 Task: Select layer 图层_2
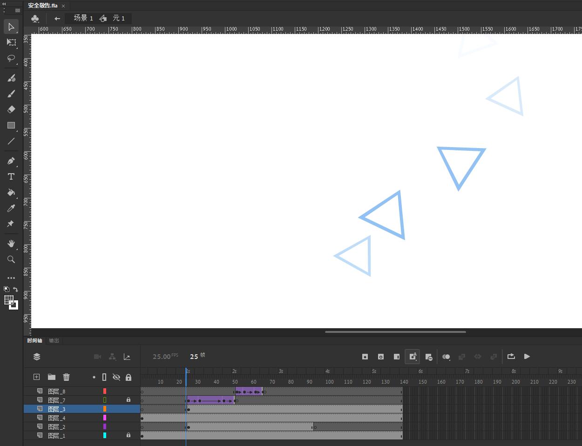coord(56,427)
